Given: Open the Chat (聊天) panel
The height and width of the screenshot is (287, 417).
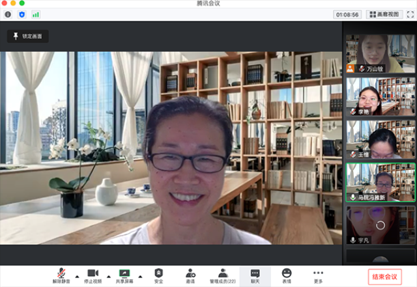Looking at the screenshot, I should 255,276.
